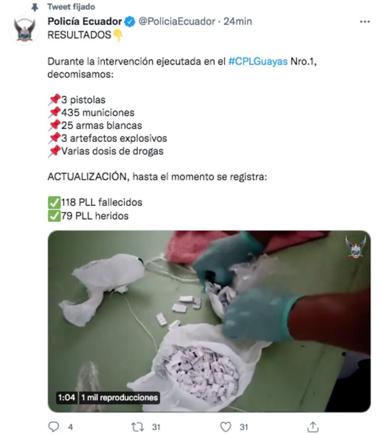Viewport: 381px width, 434px height.
Task: Click the Tweet fijado label
Action: pyautogui.click(x=71, y=7)
